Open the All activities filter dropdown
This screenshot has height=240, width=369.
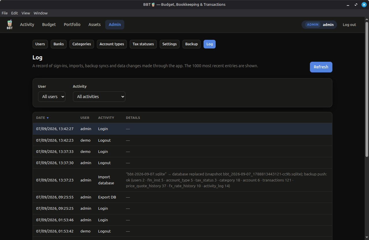(99, 97)
